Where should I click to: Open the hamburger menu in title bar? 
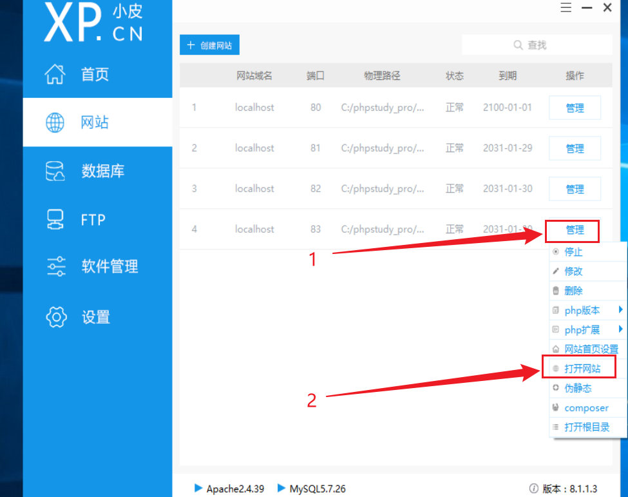click(566, 7)
